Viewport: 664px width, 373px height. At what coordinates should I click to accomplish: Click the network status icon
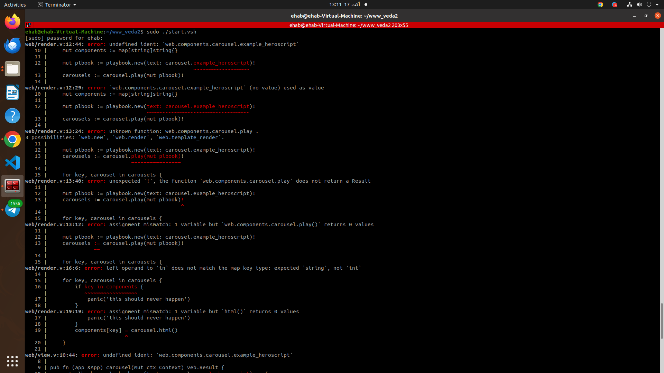629,4
